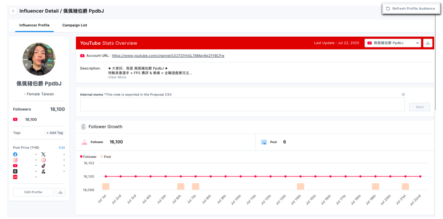
Task: Click the download icon beside Edit Profile
Action: [60, 192]
